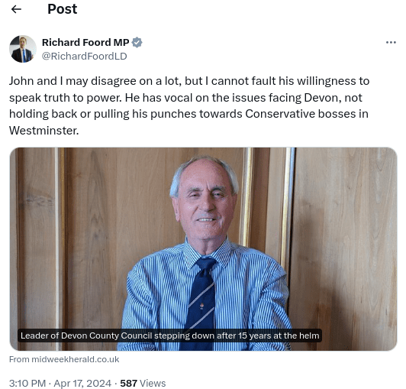Visit the @RichardFoordLD handle
This screenshot has width=406, height=389.
pos(85,57)
